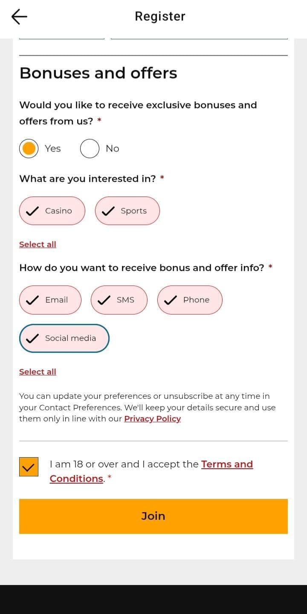Click Select all under interests

click(38, 245)
